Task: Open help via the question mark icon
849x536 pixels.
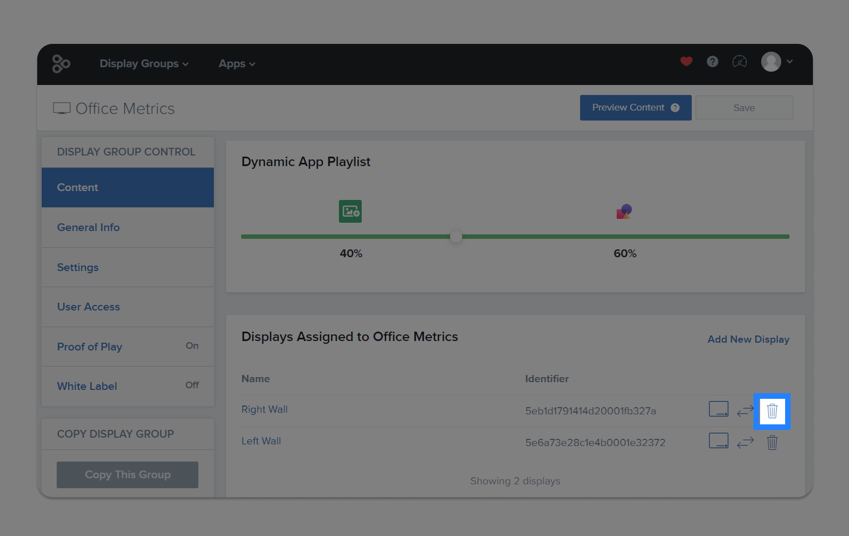Action: [x=713, y=62]
